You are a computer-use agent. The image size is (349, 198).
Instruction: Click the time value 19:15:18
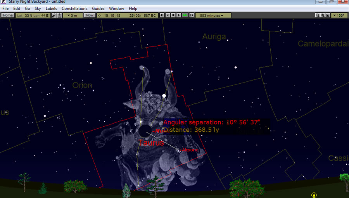tap(112, 15)
